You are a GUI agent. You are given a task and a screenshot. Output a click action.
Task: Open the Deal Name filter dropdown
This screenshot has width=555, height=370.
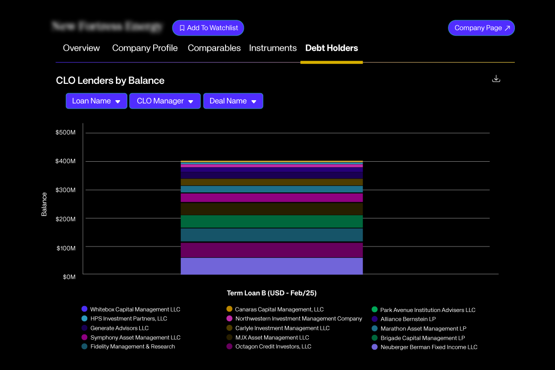tap(233, 101)
